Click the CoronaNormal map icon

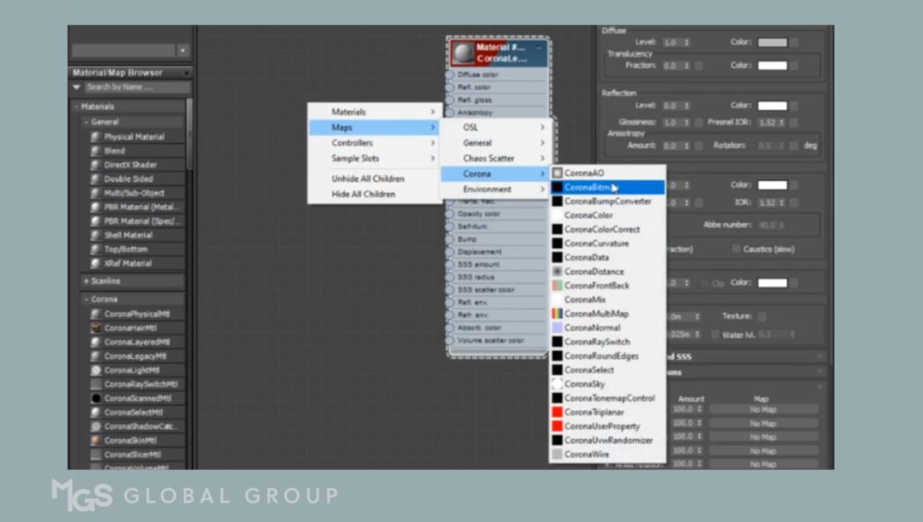pos(557,328)
